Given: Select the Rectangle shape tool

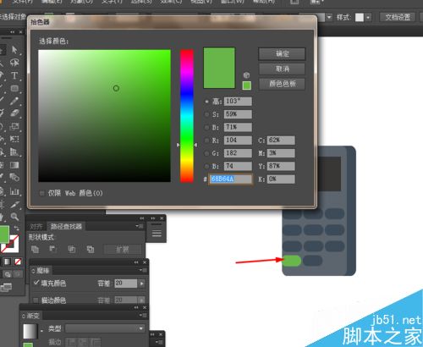Looking at the screenshot, I should (14, 88).
